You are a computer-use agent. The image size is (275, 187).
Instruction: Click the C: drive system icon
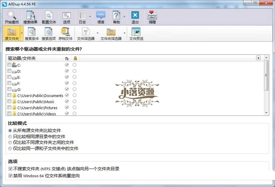pyautogui.click(x=15, y=65)
